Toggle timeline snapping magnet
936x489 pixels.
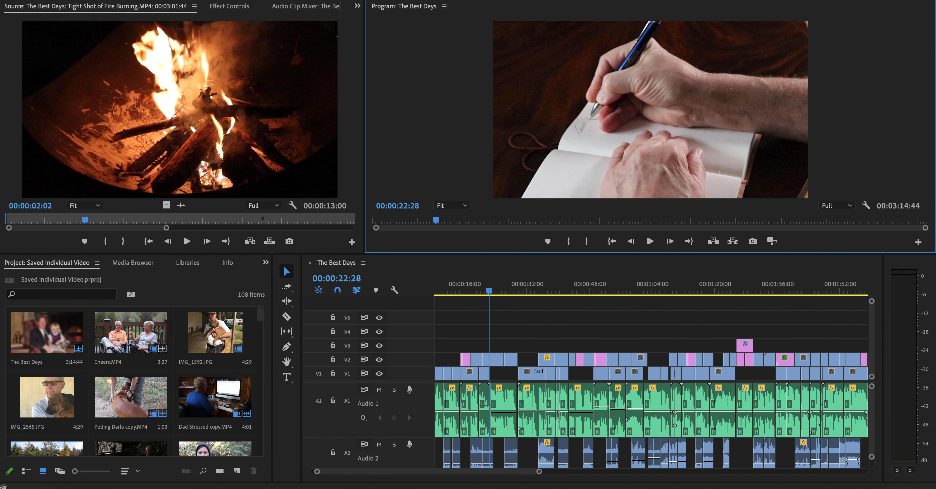tap(337, 290)
